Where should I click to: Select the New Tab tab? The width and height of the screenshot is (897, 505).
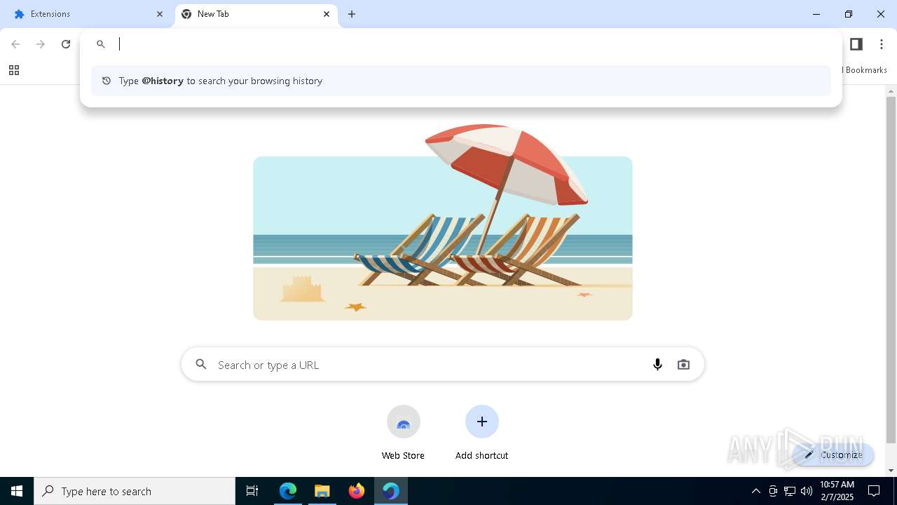click(256, 14)
